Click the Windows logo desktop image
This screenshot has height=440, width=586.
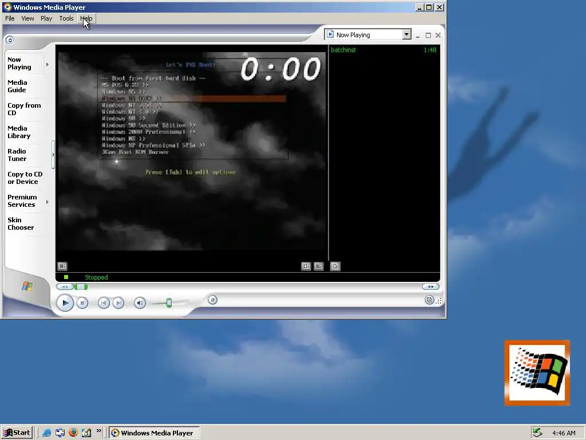coord(537,372)
